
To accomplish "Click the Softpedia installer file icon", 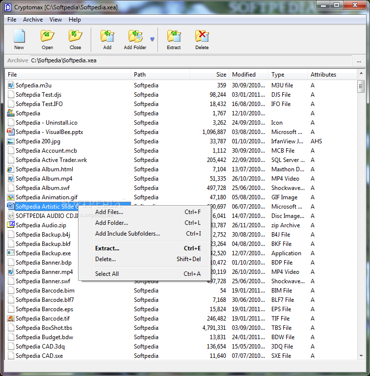I will [x=11, y=113].
